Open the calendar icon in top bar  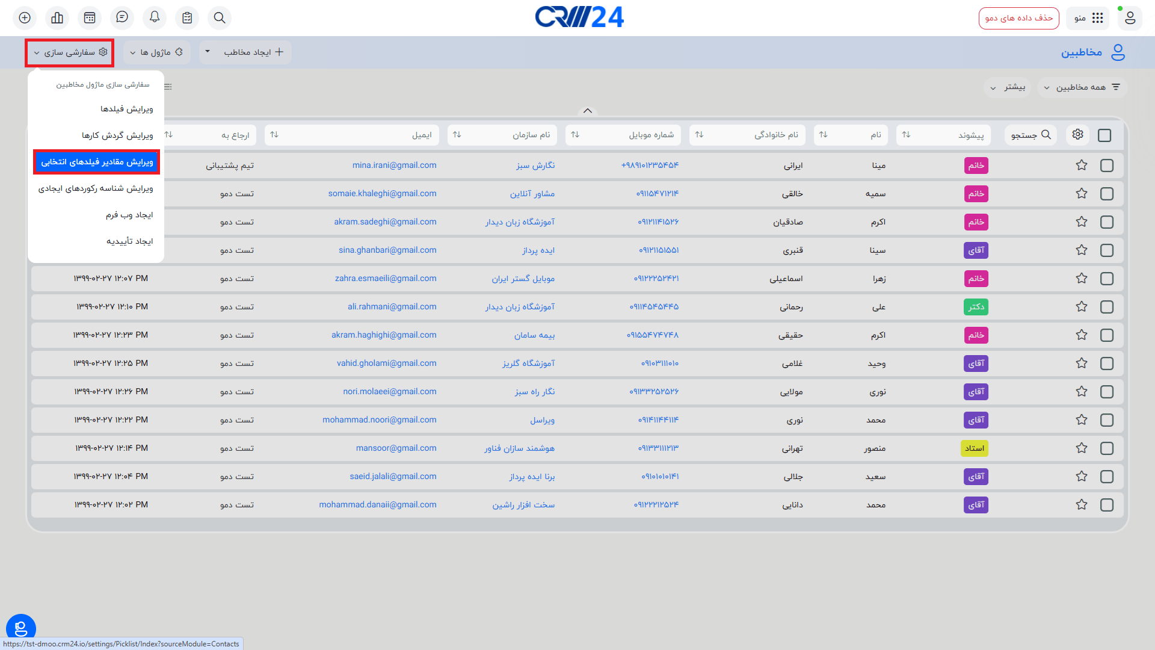[90, 18]
